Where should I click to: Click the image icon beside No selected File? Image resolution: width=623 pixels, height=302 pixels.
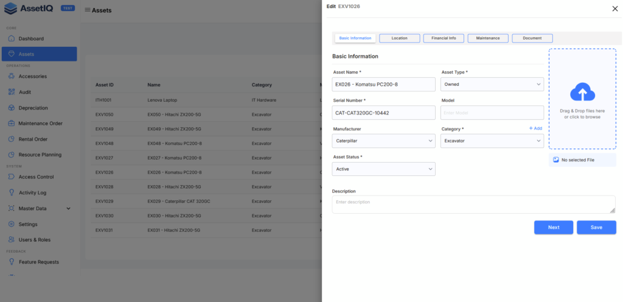[556, 160]
